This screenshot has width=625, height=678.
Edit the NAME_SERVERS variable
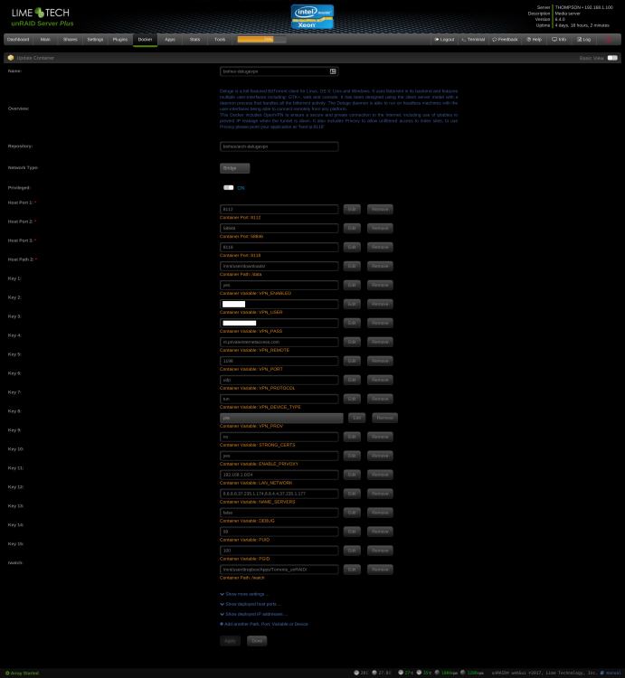(x=352, y=494)
